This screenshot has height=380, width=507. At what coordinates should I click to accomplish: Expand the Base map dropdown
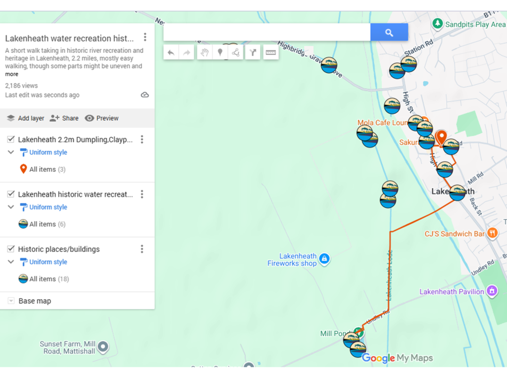tap(11, 300)
